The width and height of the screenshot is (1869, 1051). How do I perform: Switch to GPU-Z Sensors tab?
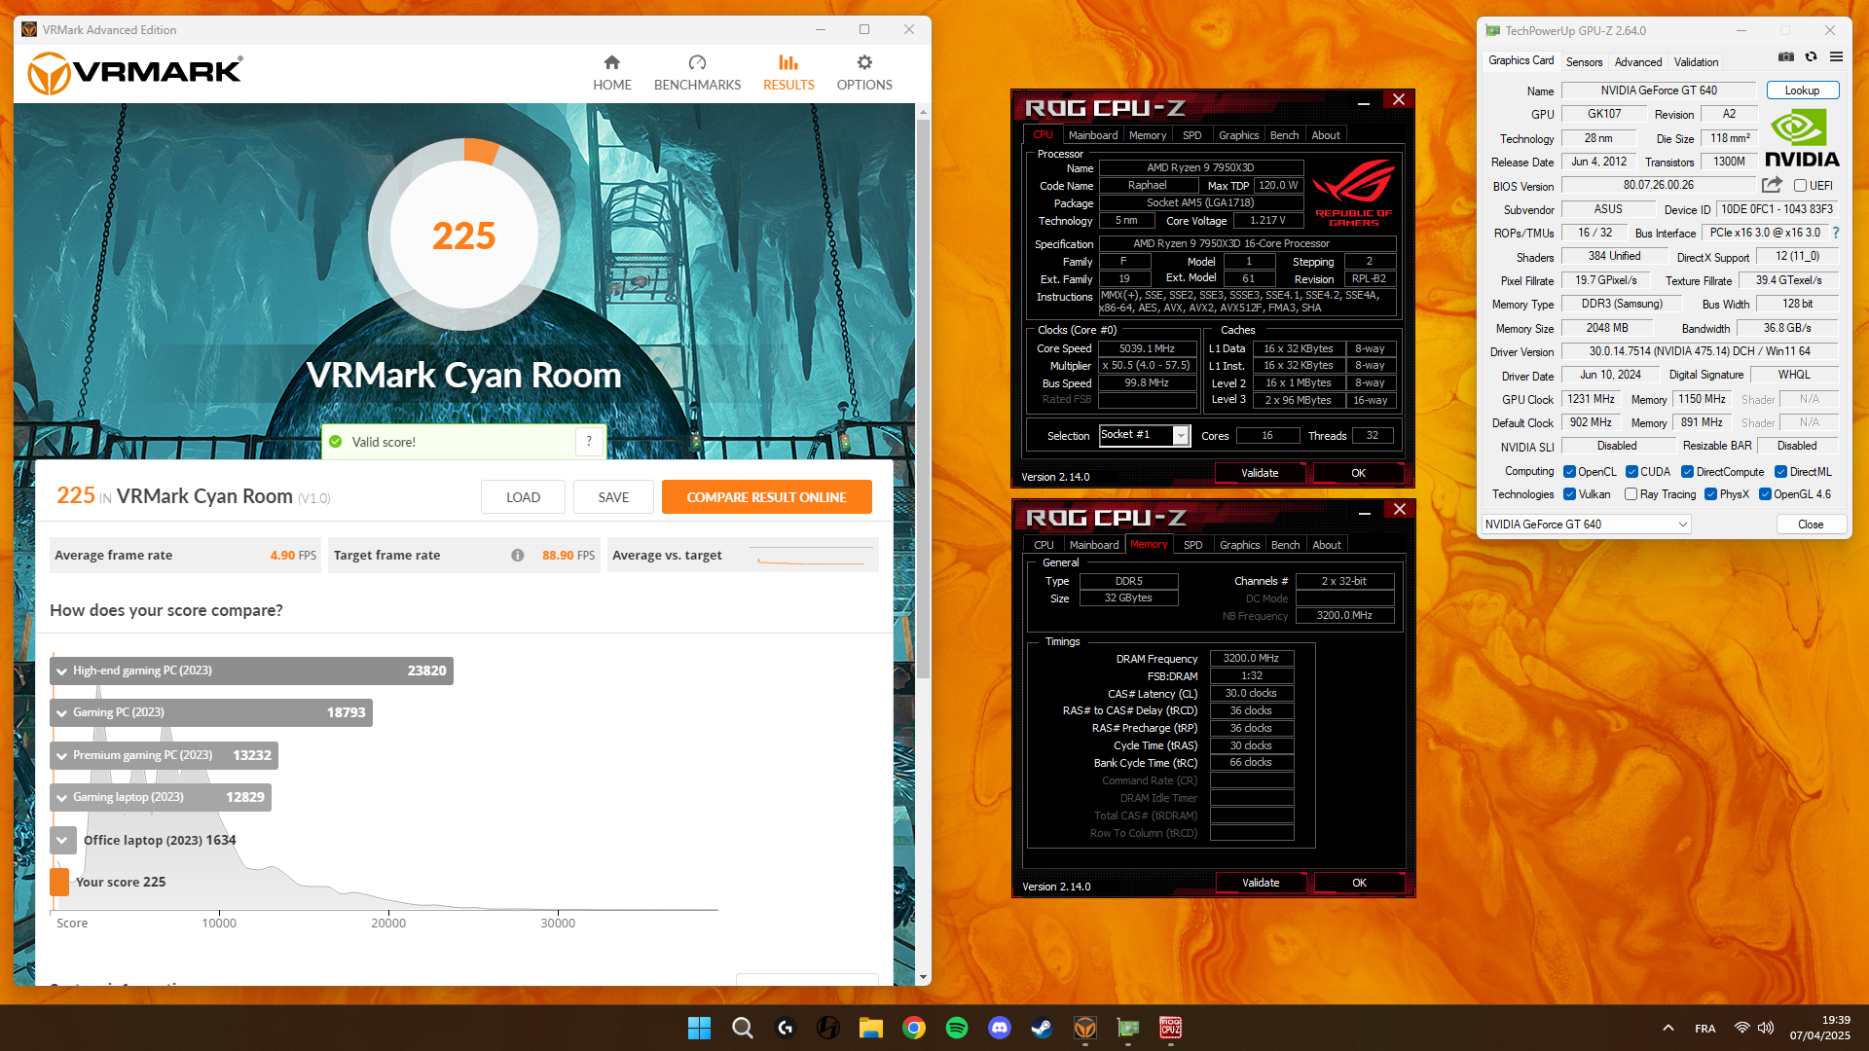[1584, 62]
